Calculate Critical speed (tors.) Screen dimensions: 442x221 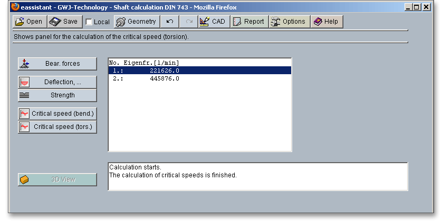(57, 127)
